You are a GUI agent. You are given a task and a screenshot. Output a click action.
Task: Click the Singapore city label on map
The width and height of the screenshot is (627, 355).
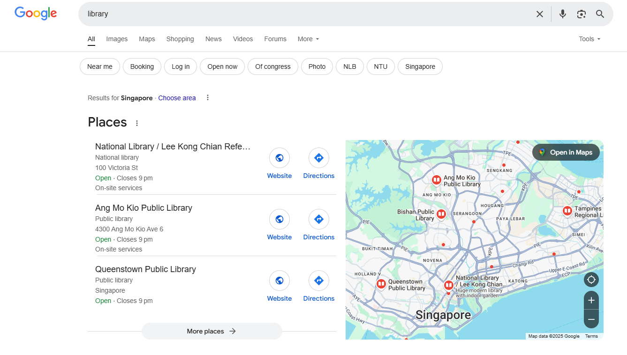click(x=443, y=315)
